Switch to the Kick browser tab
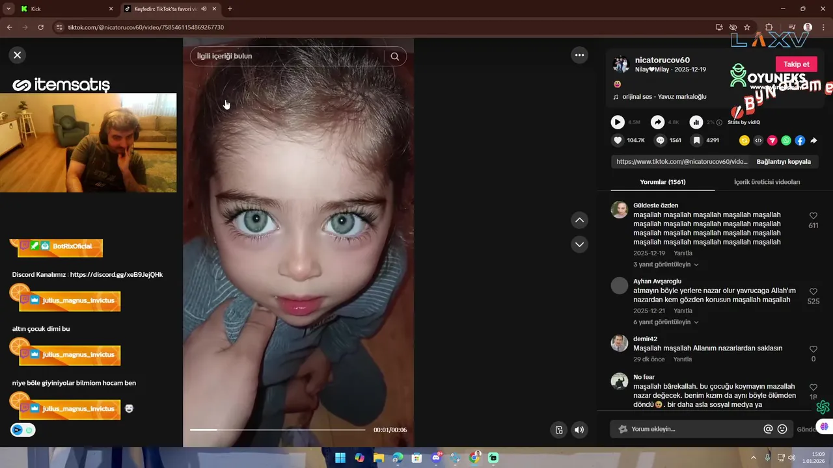Screen dimensions: 833x468 tap(68, 9)
